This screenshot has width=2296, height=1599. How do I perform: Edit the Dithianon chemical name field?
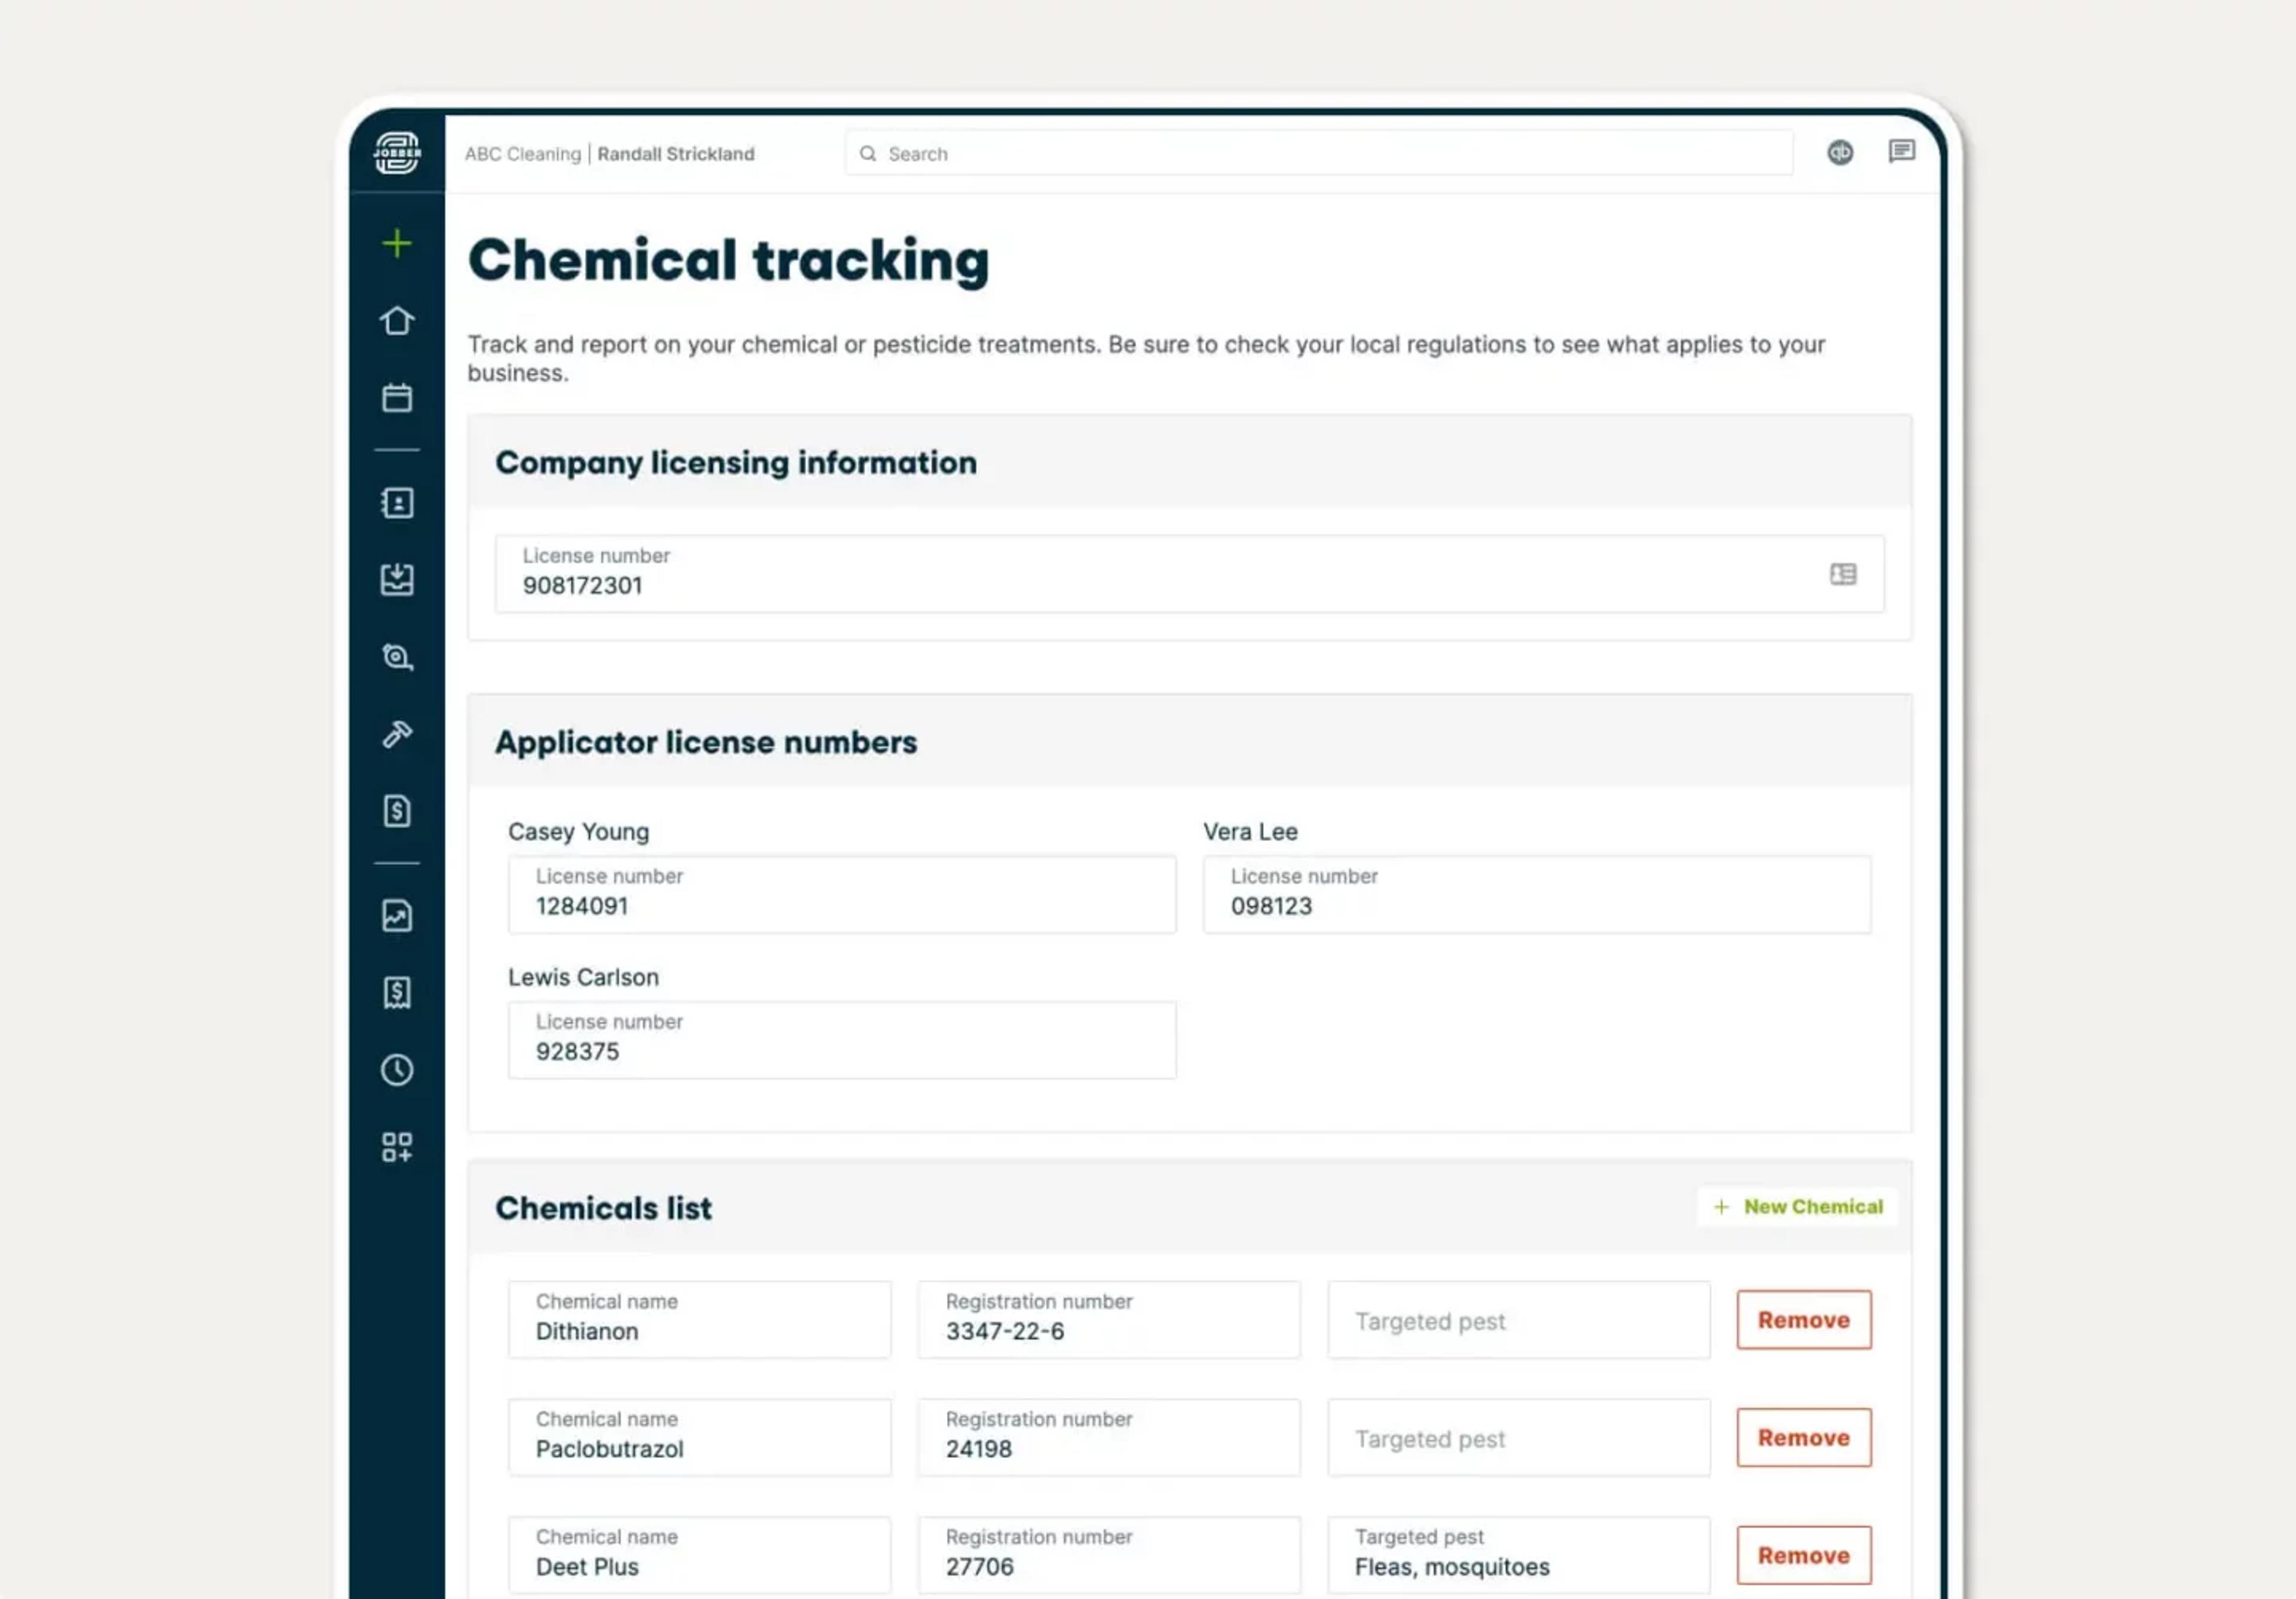click(x=699, y=1320)
